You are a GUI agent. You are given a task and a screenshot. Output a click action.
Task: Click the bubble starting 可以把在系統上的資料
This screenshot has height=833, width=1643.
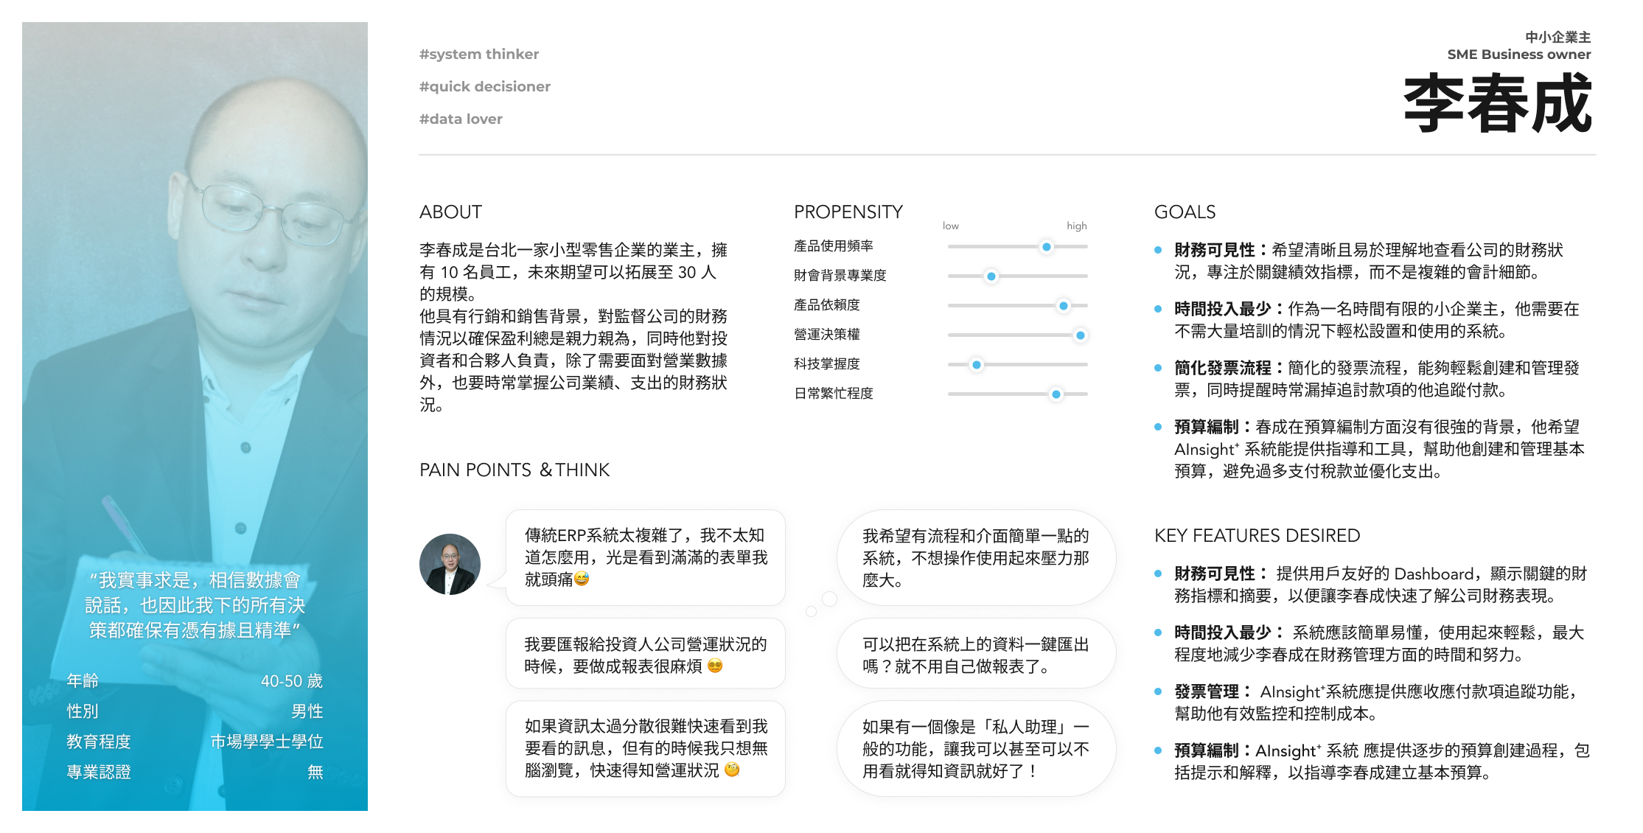(976, 654)
